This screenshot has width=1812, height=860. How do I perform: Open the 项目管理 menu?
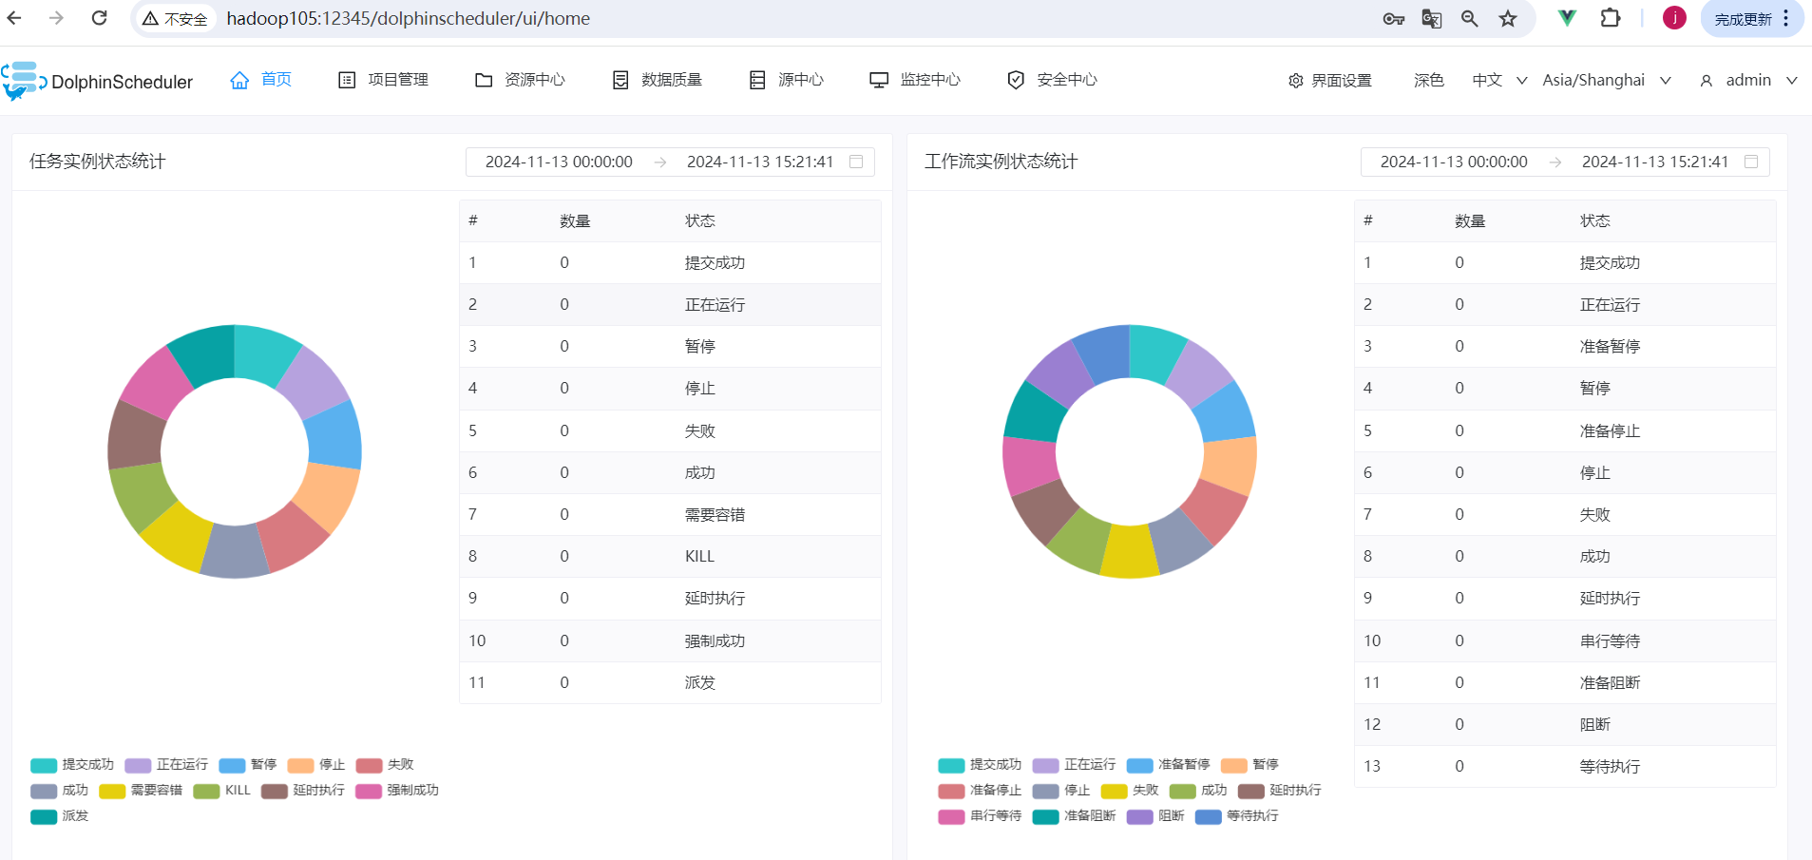[384, 80]
